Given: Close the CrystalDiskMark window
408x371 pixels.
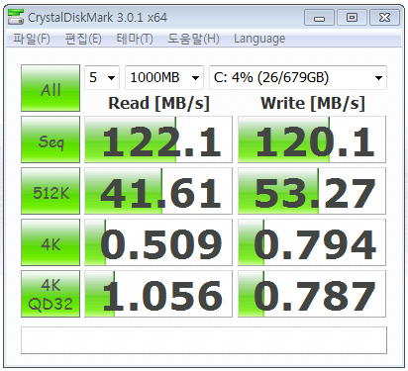Looking at the screenshot, I should tap(384, 18).
